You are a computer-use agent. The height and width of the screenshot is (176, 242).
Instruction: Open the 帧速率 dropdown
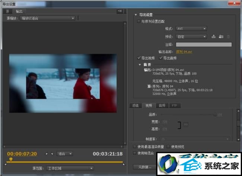click(195, 139)
